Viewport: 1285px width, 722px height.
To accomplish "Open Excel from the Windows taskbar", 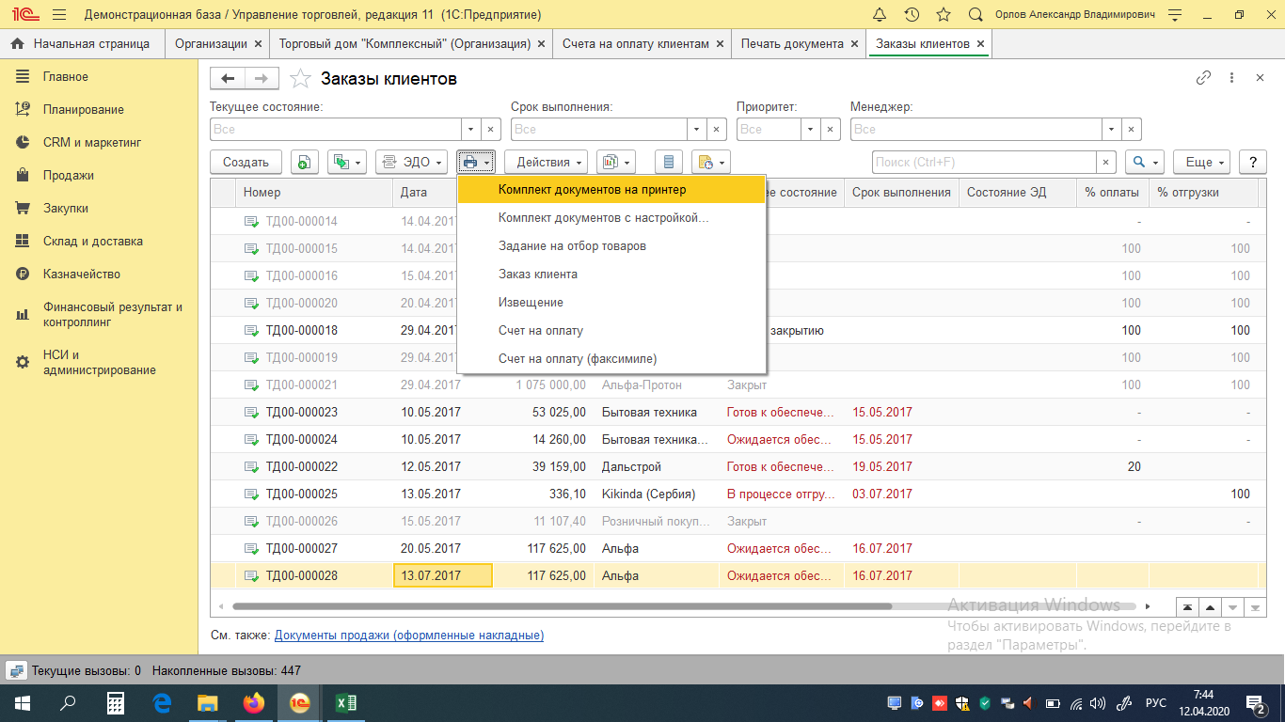I will pos(345,703).
